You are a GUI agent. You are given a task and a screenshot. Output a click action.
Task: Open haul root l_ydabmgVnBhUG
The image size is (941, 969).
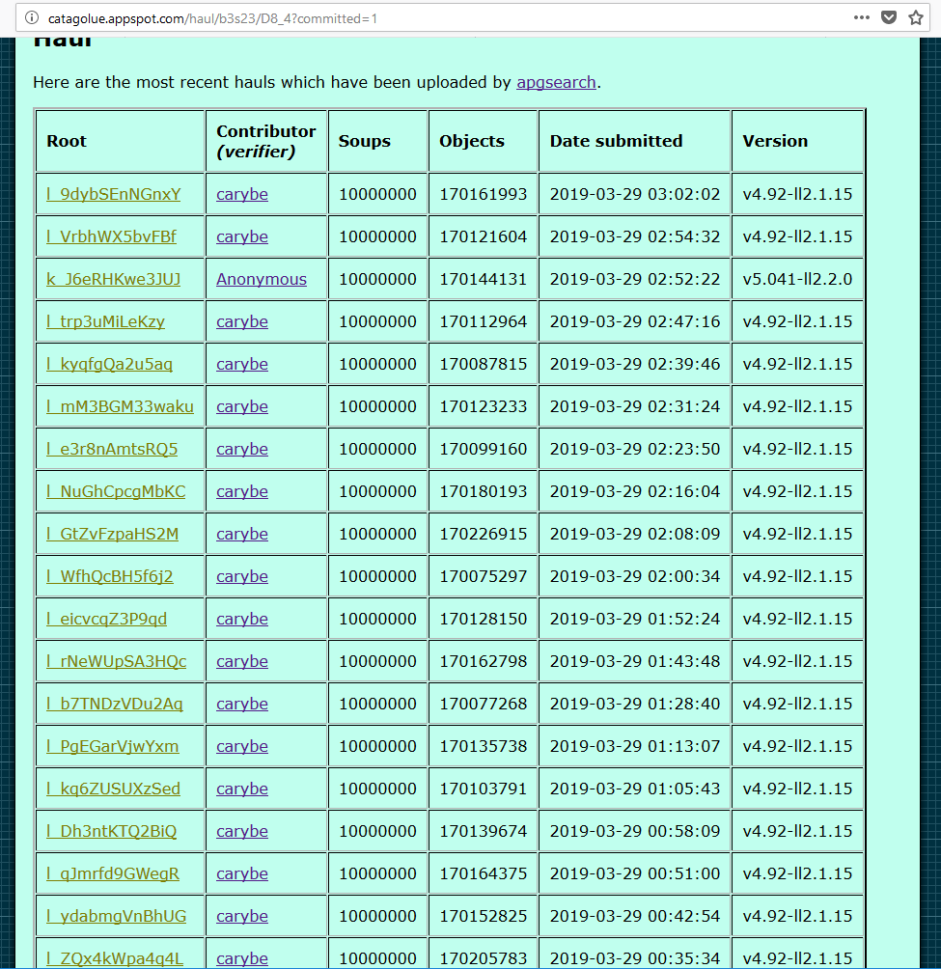(116, 917)
